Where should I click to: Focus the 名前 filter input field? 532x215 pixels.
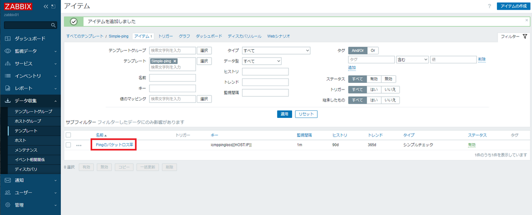click(172, 78)
